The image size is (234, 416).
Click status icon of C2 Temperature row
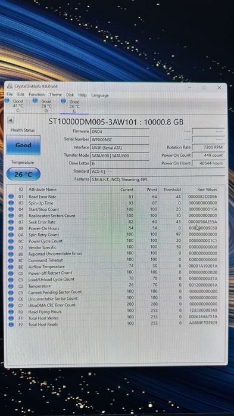11,286
